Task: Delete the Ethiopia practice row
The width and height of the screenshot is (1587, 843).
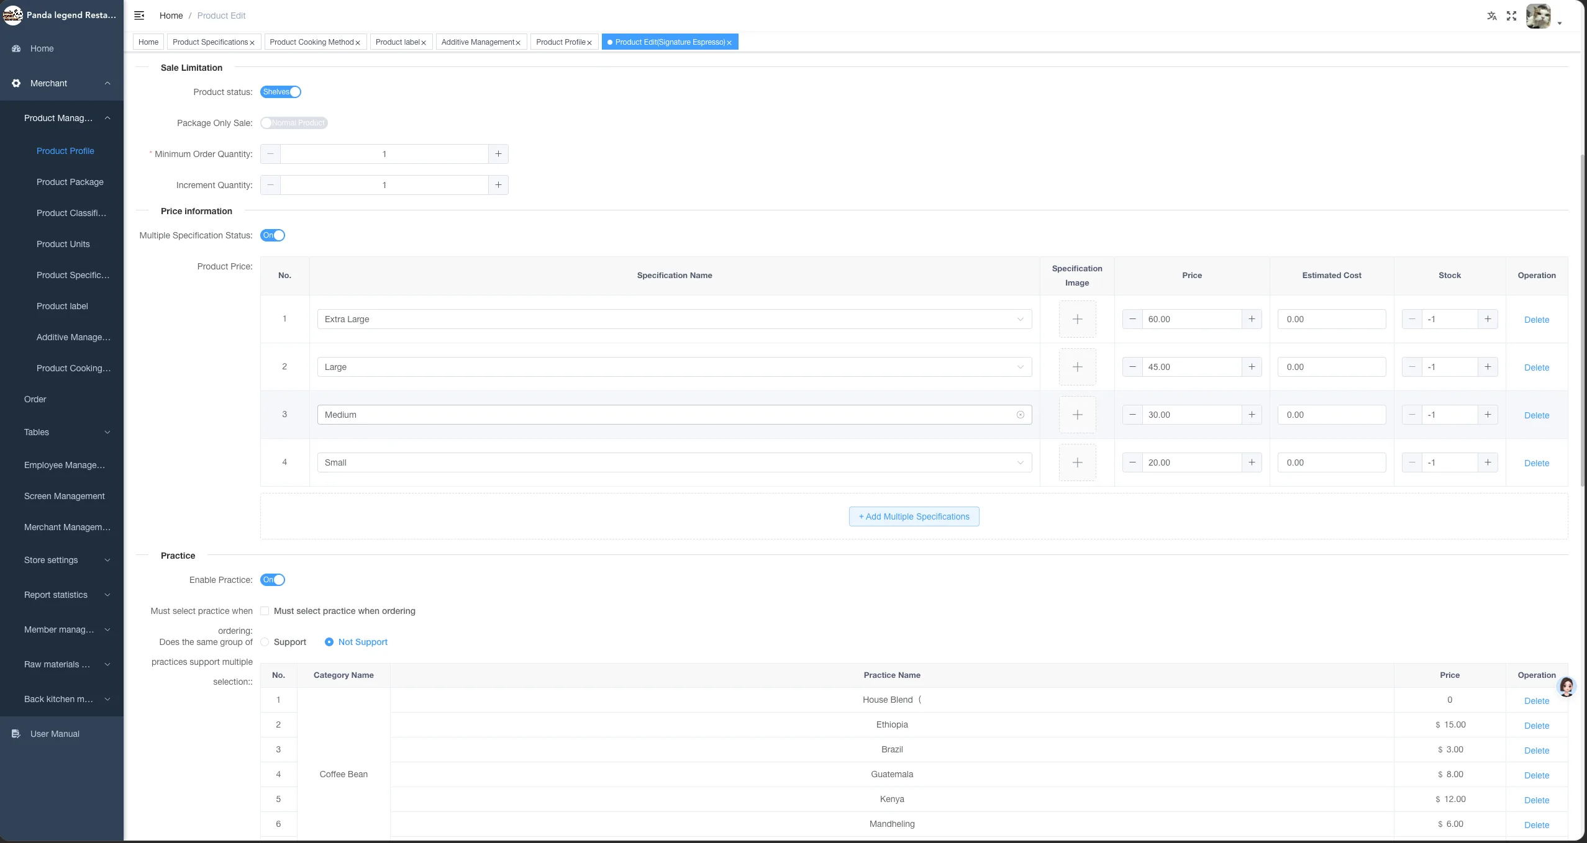Action: pos(1536,726)
